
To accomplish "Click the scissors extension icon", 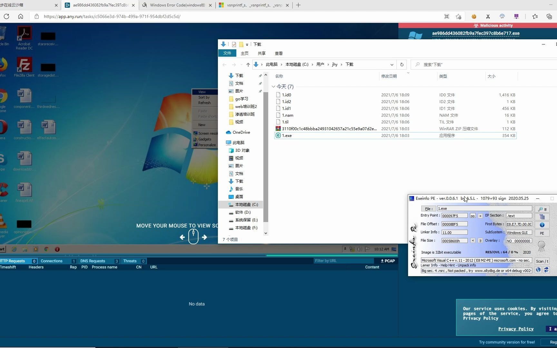I will (x=488, y=16).
